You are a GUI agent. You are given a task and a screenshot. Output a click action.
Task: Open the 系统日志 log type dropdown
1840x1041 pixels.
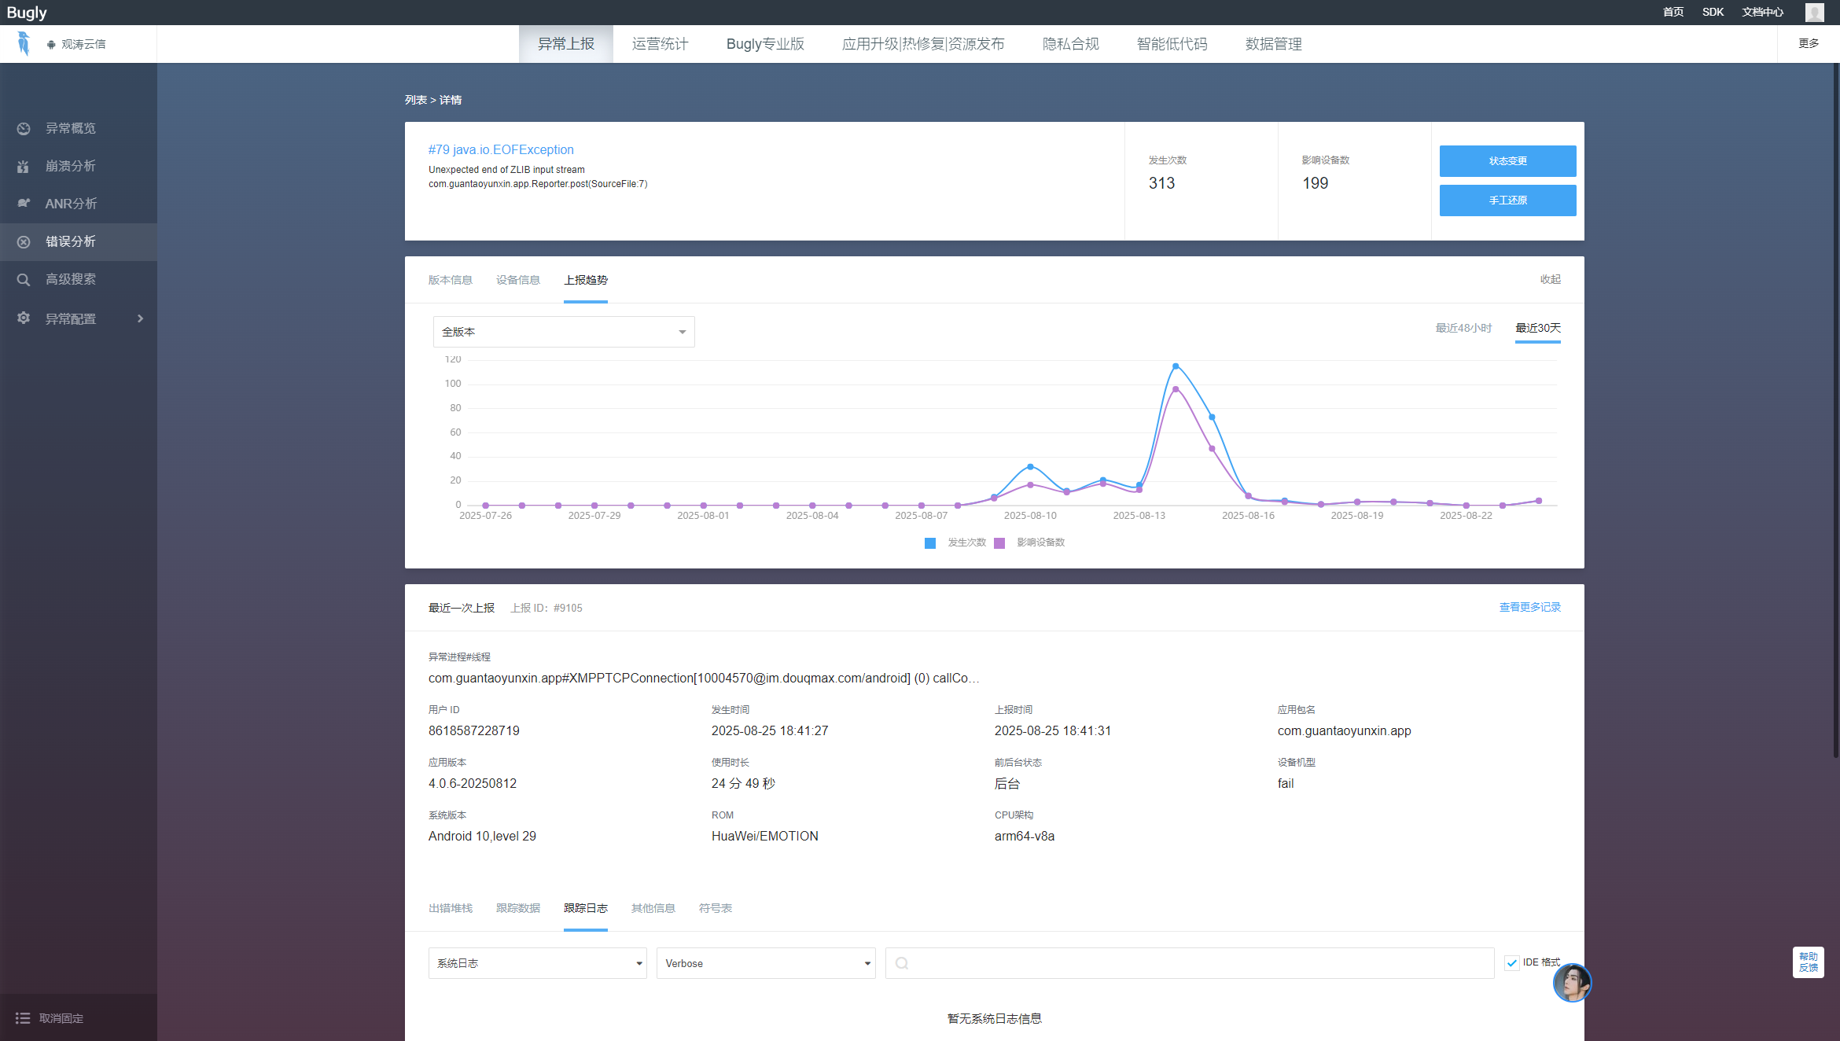537,963
